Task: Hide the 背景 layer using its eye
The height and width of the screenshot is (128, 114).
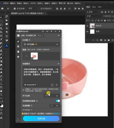Action: click(87, 32)
